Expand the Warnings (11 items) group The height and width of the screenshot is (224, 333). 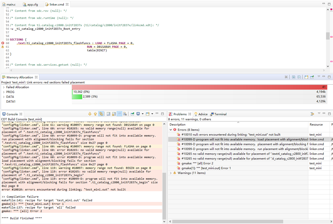[x=171, y=173]
